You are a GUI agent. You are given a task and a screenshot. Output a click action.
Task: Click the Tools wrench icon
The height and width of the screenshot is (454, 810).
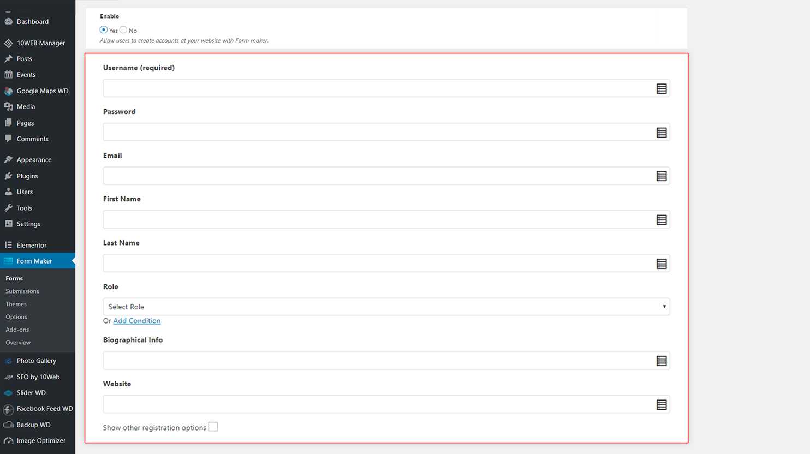8,208
